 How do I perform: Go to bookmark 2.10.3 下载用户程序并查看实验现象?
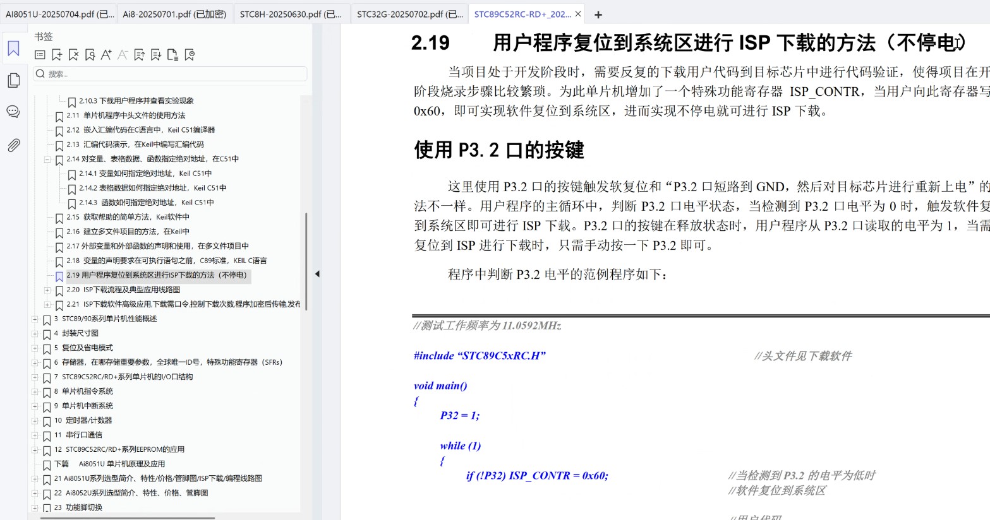point(136,101)
